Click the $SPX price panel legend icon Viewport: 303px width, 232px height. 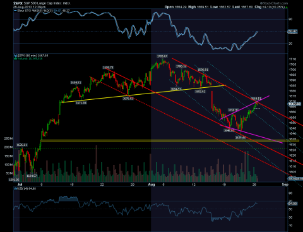(x=15, y=56)
